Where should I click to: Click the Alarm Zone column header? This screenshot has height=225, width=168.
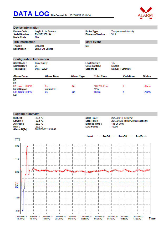tap(21, 76)
